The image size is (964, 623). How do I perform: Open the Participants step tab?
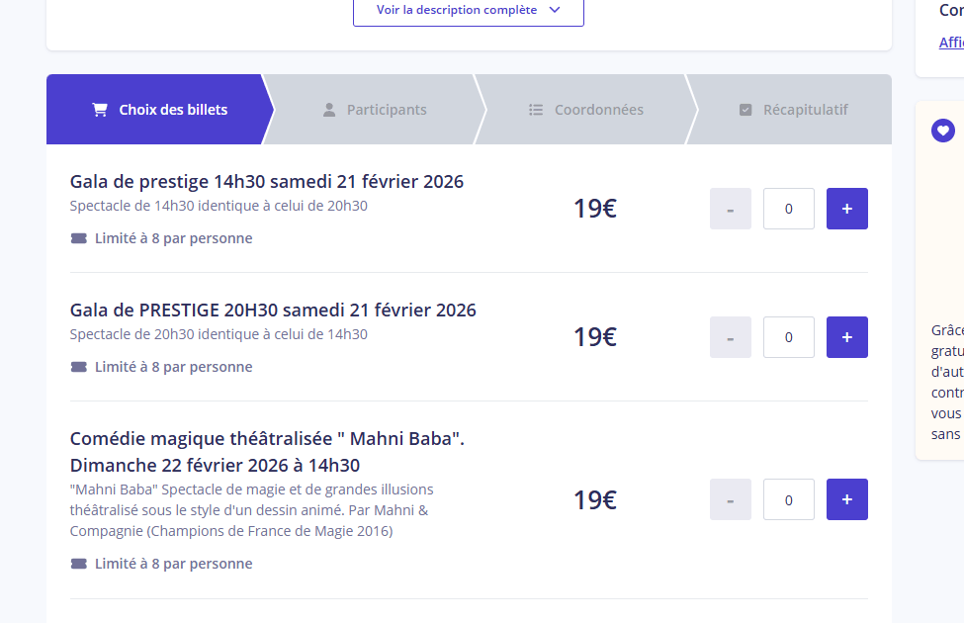(376, 110)
